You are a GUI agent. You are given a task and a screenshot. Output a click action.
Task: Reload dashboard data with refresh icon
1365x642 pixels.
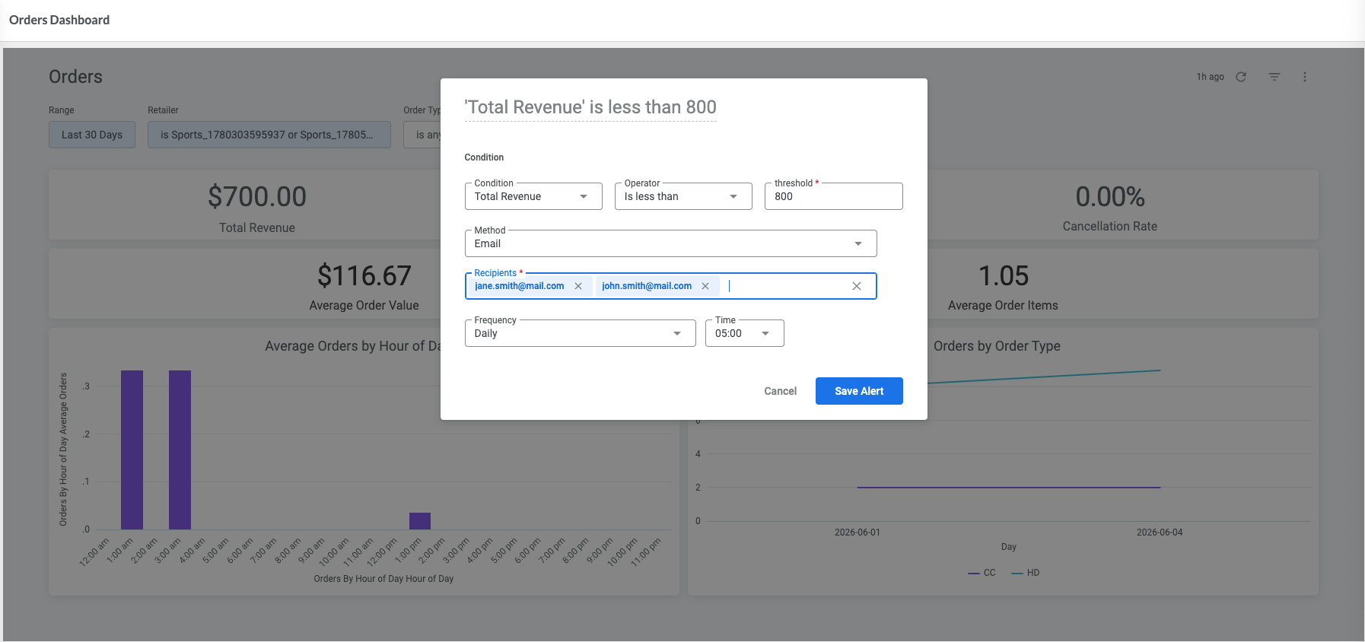pos(1241,77)
